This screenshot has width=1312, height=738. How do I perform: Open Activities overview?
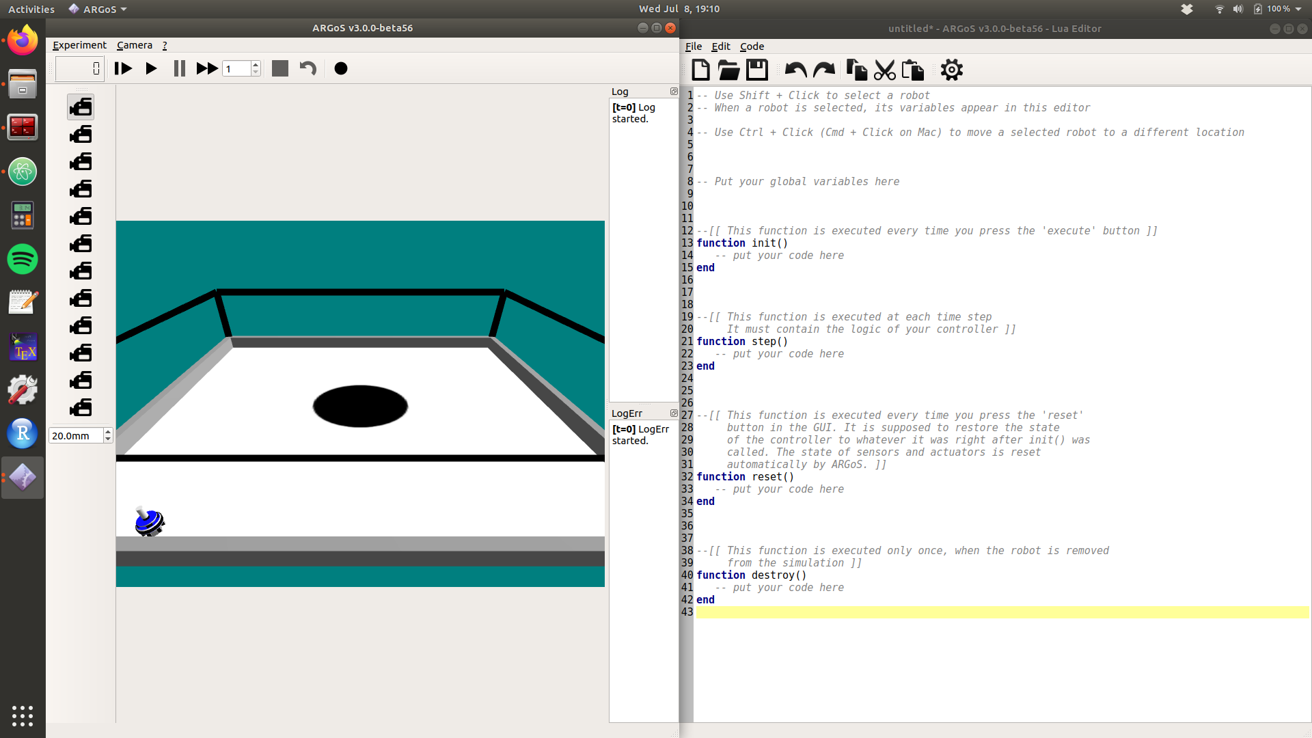(31, 9)
